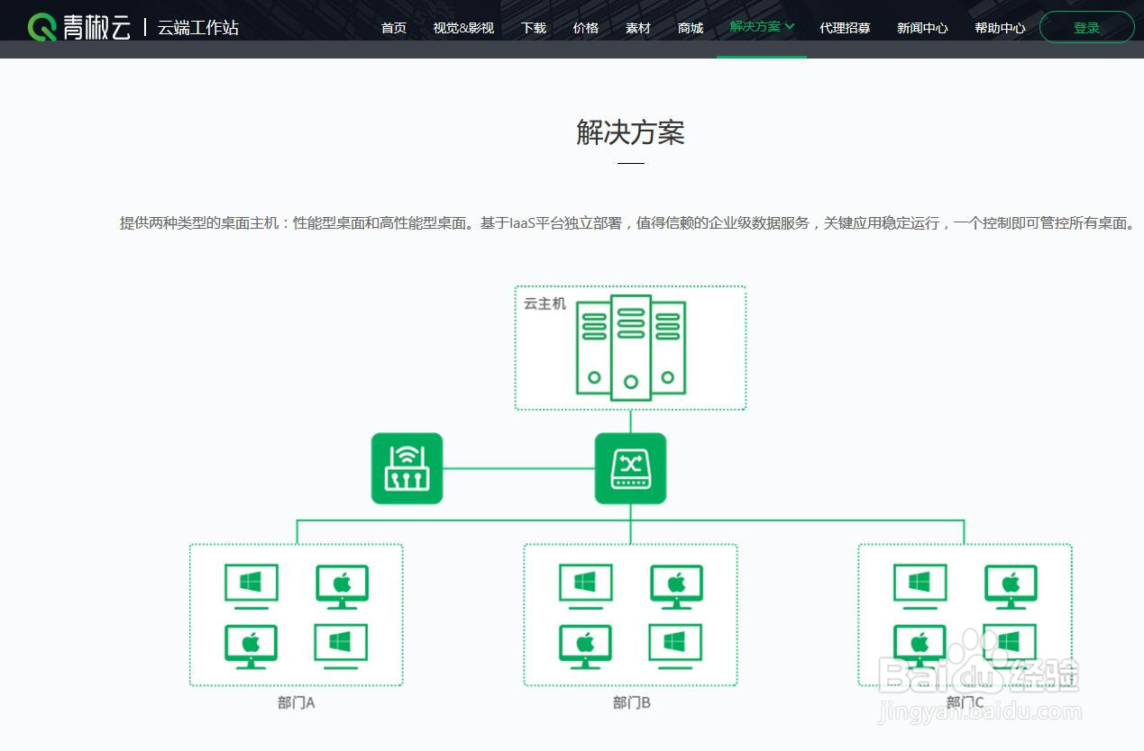Go to the 价格 page
Image resolution: width=1144 pixels, height=751 pixels.
coord(585,28)
